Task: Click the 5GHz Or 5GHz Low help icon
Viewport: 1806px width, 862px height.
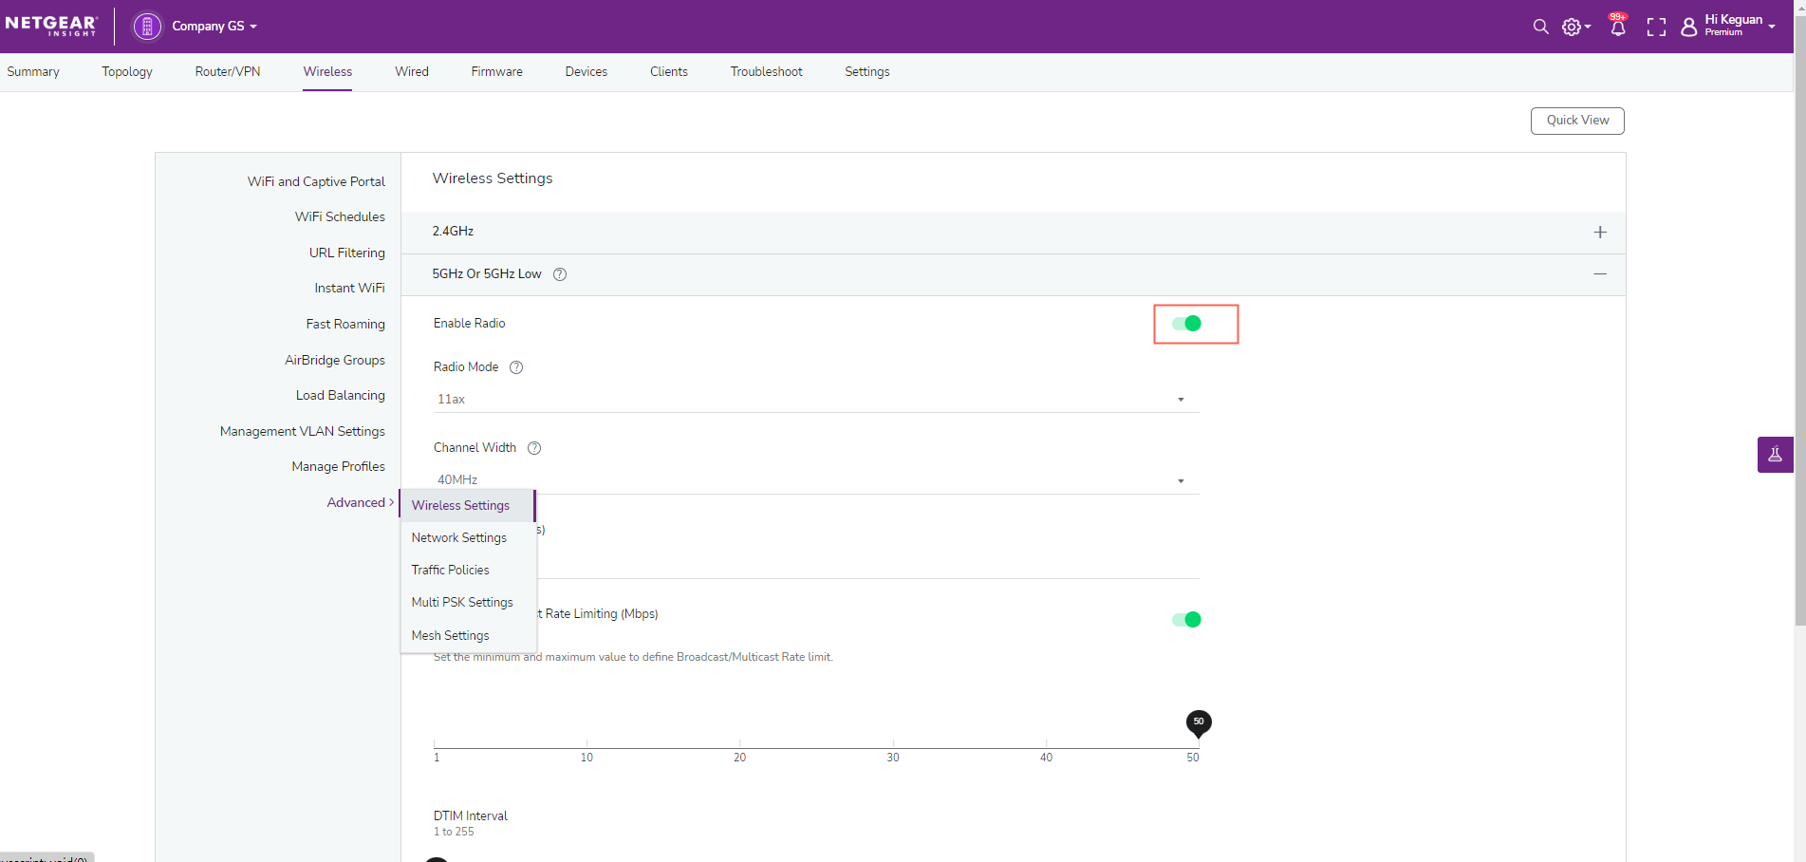Action: point(560,274)
